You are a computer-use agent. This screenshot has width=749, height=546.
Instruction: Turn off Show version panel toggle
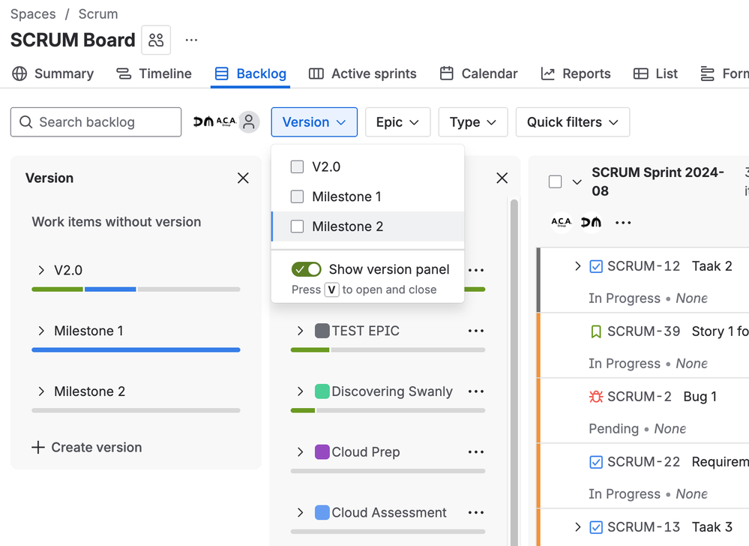point(307,269)
